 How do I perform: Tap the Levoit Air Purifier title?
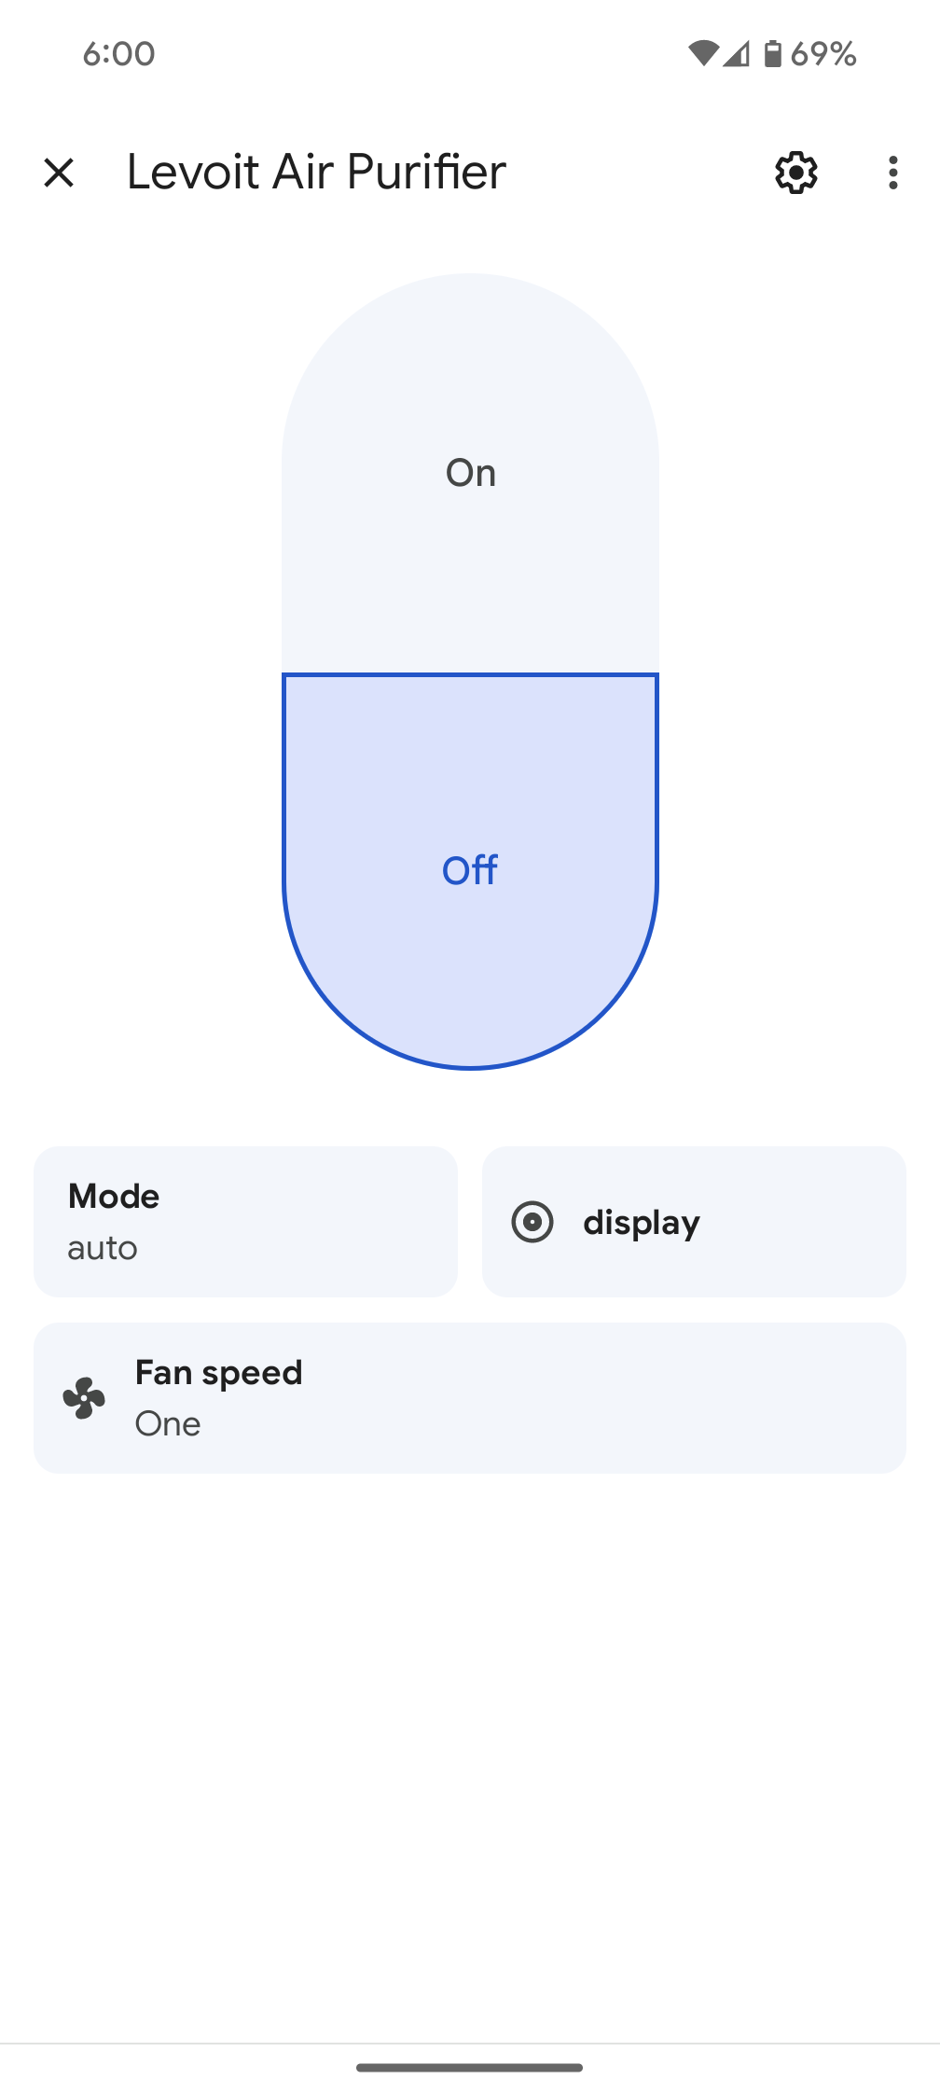tap(316, 173)
